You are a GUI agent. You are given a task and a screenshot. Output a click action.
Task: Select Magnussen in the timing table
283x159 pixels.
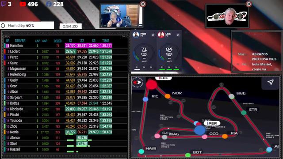click(x=18, y=69)
